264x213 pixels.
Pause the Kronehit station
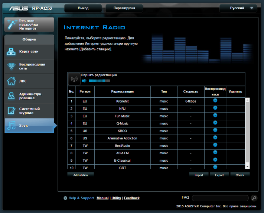click(215, 100)
